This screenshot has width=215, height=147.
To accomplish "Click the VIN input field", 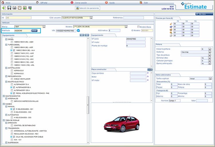I will coord(66,31).
